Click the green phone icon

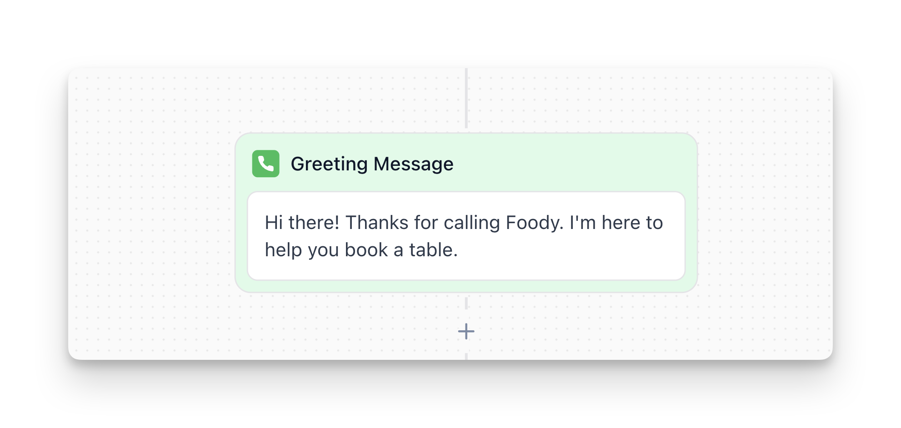(x=265, y=164)
